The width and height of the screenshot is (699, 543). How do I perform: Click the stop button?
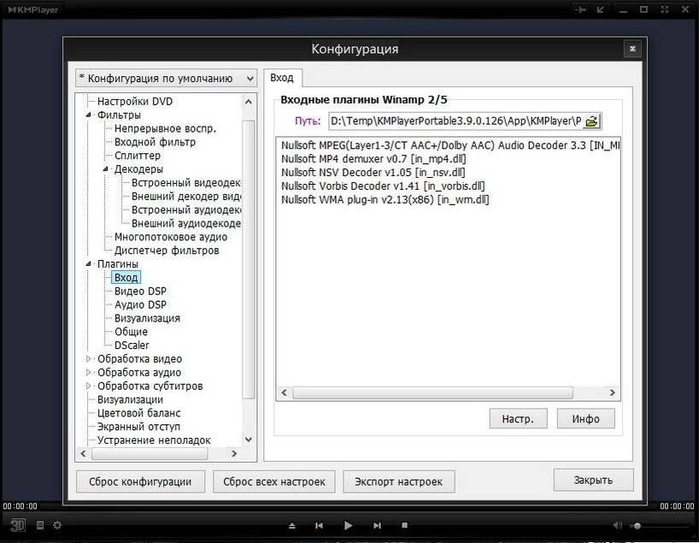point(405,525)
